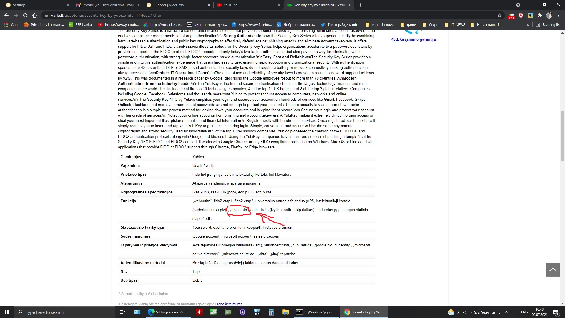Open the Windows Start menu

7,312
